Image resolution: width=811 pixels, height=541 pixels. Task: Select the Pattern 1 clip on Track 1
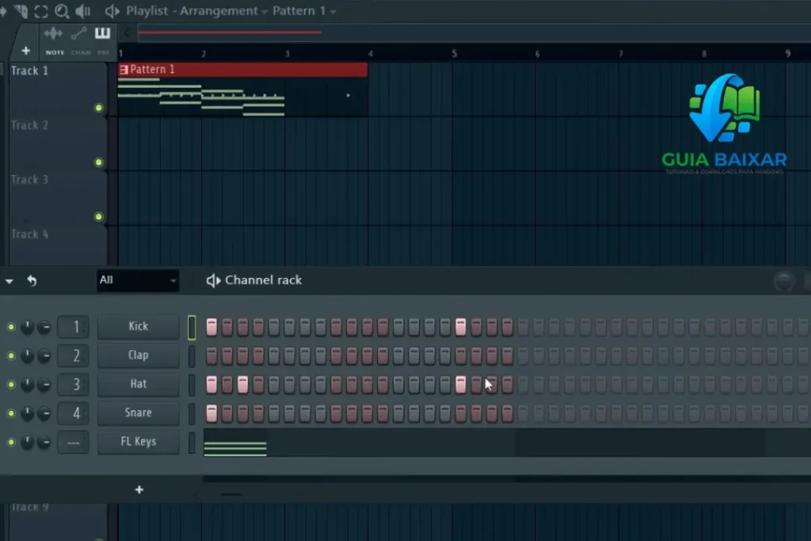pos(242,90)
